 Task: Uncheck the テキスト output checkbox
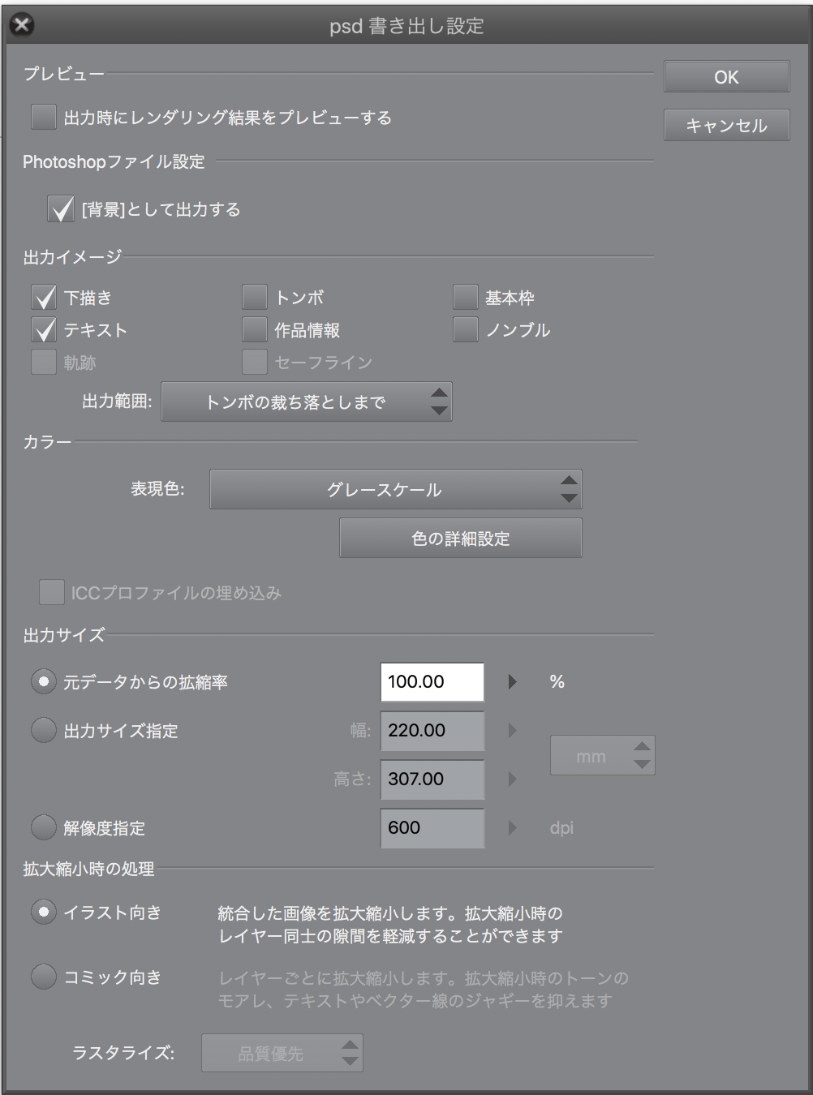44,329
